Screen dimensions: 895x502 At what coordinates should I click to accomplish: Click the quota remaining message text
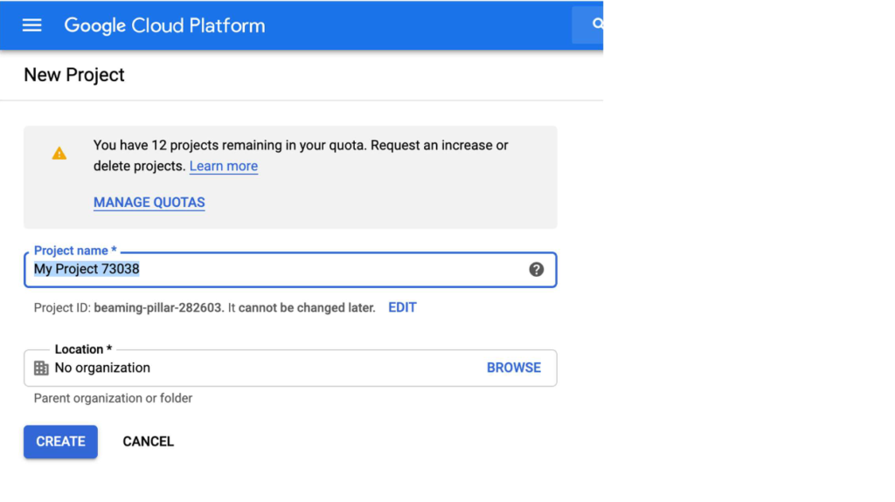pyautogui.click(x=301, y=146)
